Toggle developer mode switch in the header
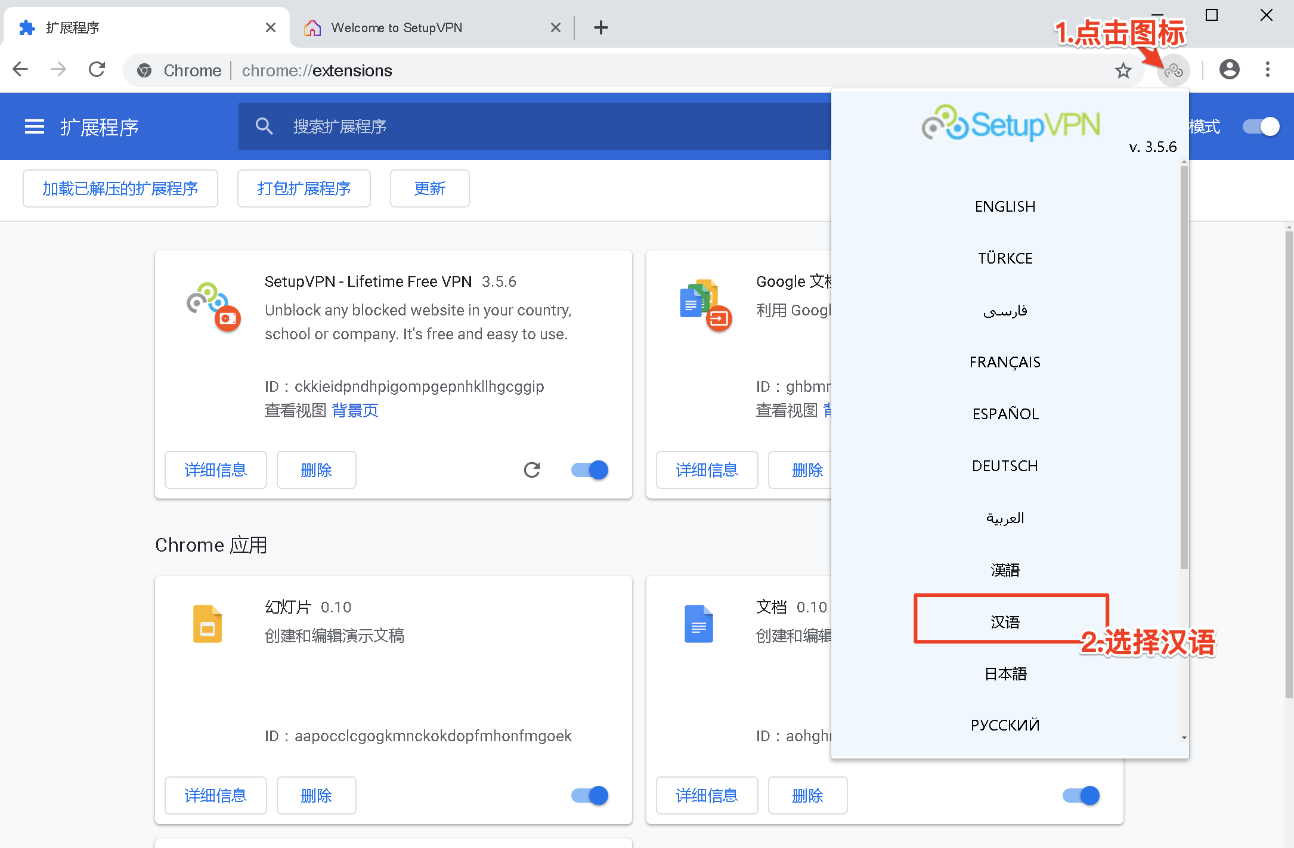This screenshot has width=1294, height=848. (1261, 126)
